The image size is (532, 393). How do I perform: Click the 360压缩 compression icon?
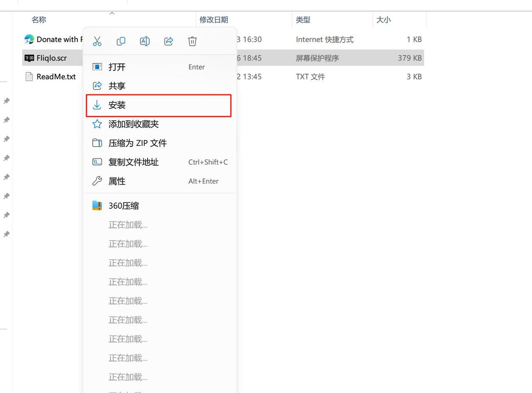[96, 205]
